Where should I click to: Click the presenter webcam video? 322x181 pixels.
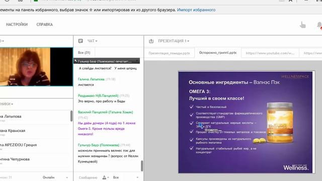(x=36, y=67)
